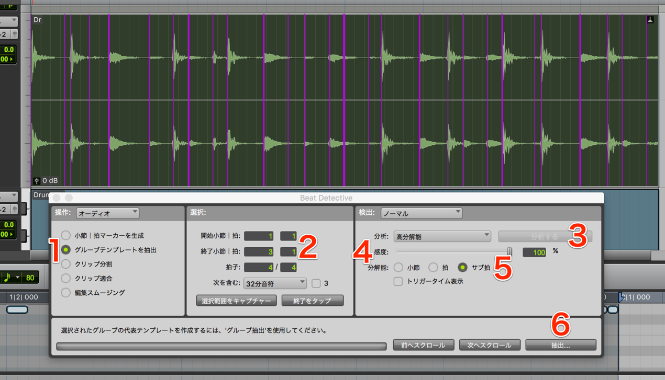The width and height of the screenshot is (665, 380).
Task: Click 前へスクロール button
Action: pyautogui.click(x=423, y=345)
